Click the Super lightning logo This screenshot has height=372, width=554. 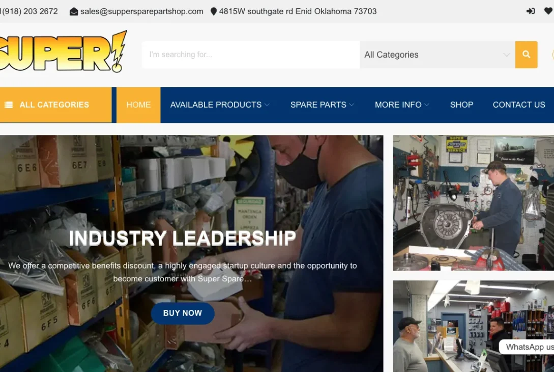click(63, 51)
